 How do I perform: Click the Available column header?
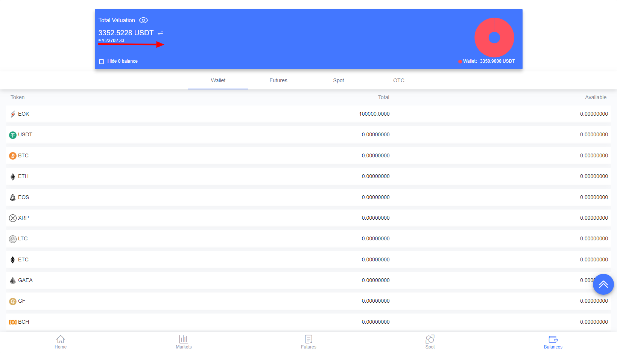[596, 97]
